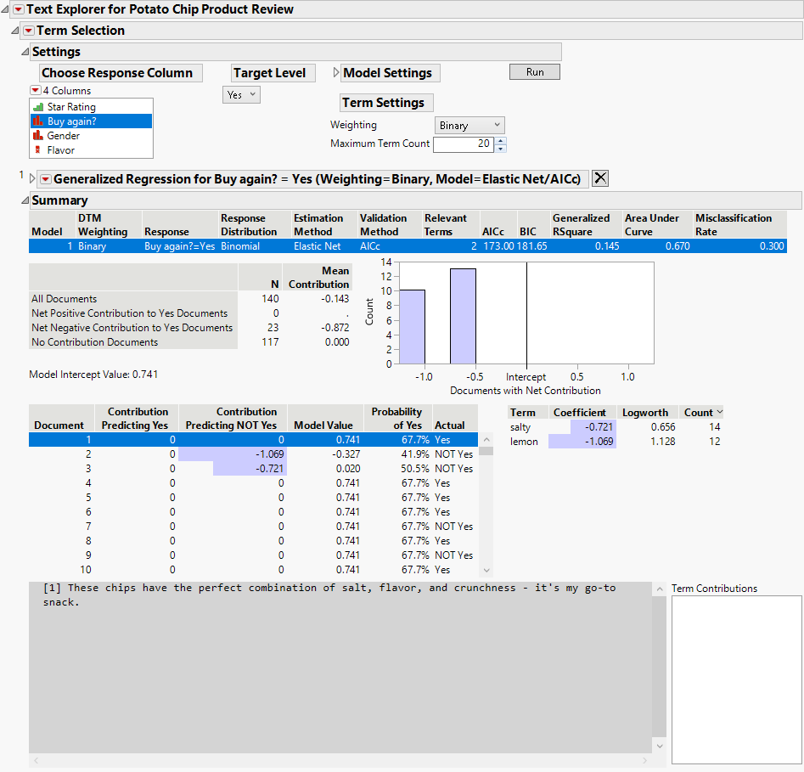Open Text Explorer red triangle menu
The image size is (804, 772).
click(18, 9)
